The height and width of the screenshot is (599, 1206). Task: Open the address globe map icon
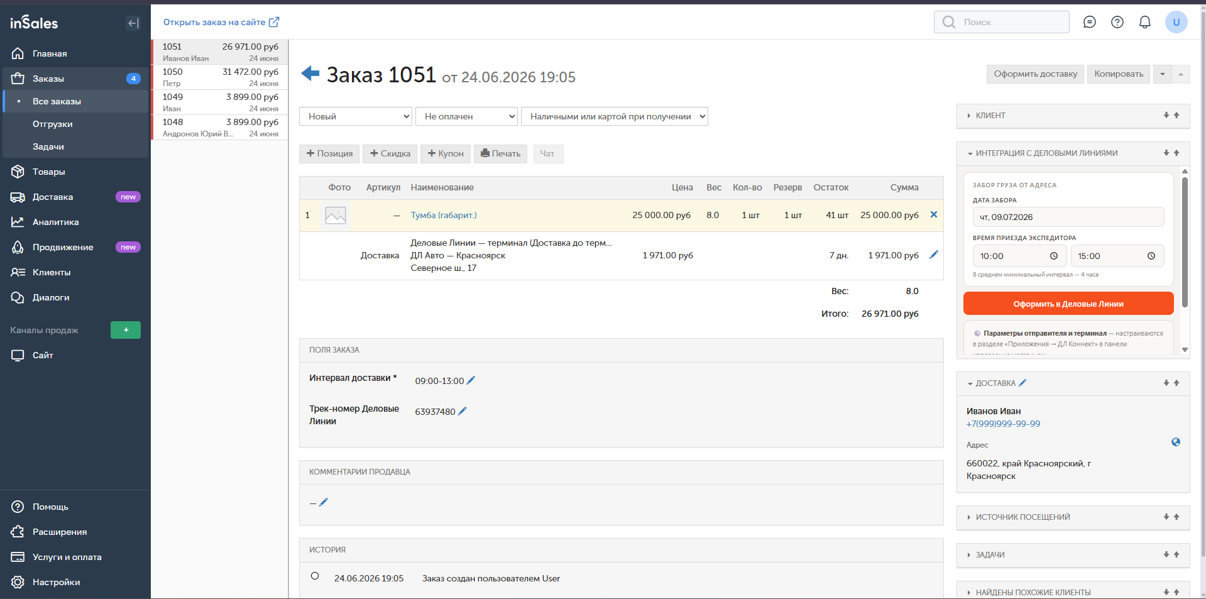[x=1176, y=442]
